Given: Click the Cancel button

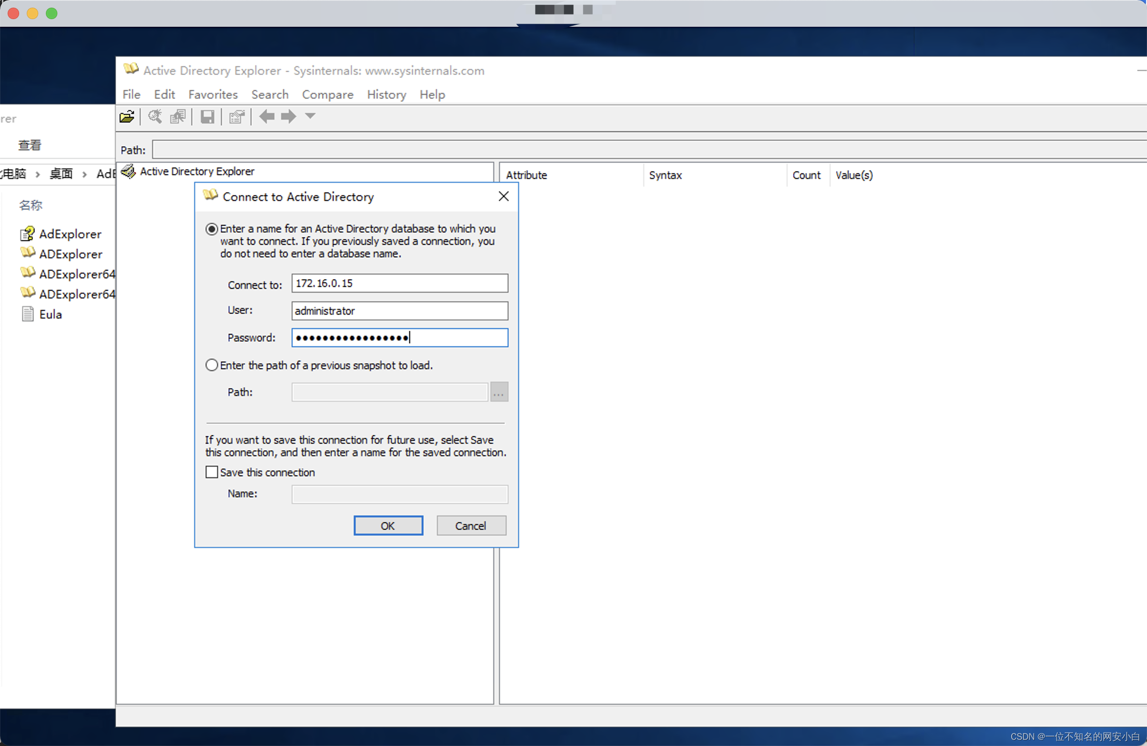Looking at the screenshot, I should pyautogui.click(x=471, y=526).
